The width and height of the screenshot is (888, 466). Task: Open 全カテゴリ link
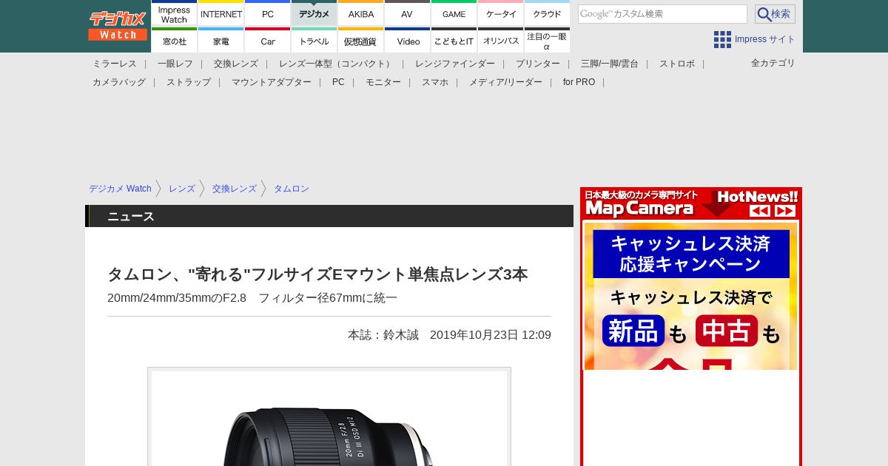point(773,63)
